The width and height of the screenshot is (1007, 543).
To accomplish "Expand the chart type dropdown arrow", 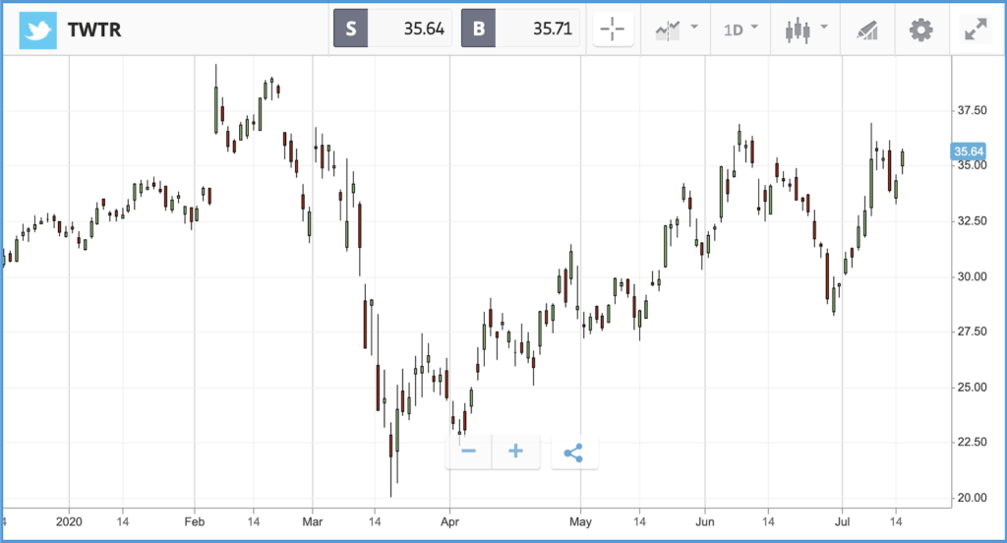I will pyautogui.click(x=825, y=27).
